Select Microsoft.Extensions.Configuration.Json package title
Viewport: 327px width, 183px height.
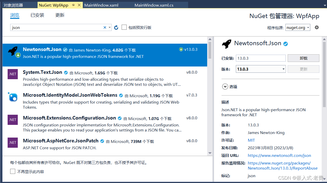pyautogui.click(x=69, y=118)
